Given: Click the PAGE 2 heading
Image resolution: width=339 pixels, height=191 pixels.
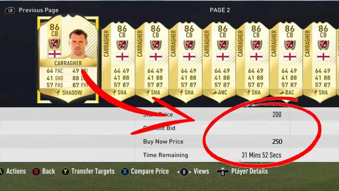Looking at the screenshot, I should (x=220, y=10).
